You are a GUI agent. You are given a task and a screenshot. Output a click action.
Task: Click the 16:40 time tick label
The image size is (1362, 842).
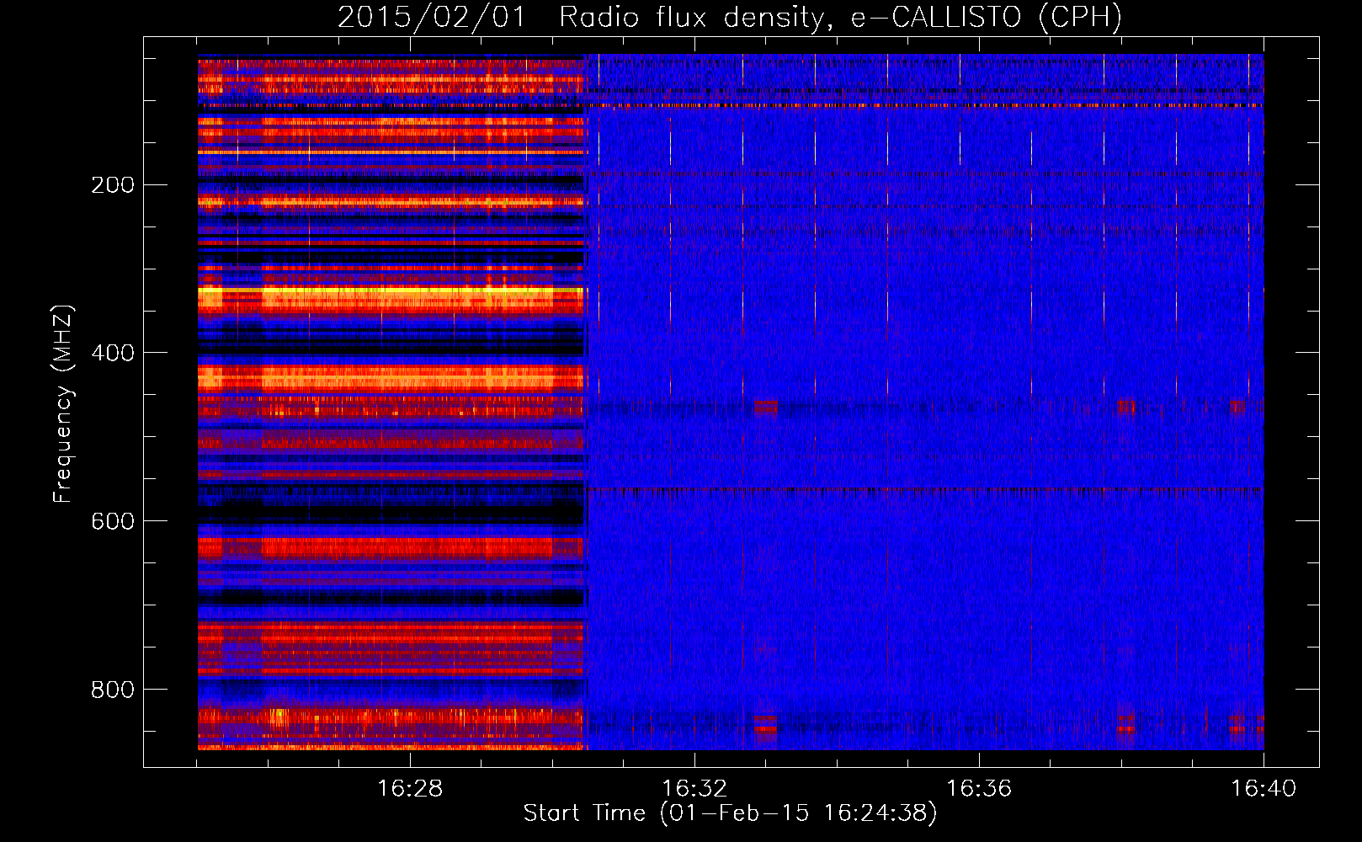(x=1264, y=789)
